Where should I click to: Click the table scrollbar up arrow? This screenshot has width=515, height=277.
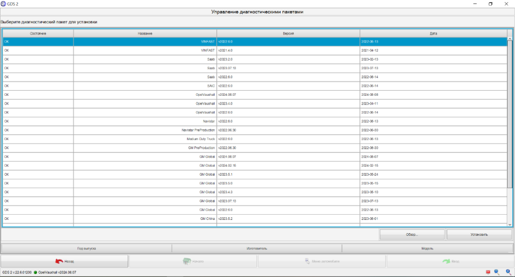[510, 39]
